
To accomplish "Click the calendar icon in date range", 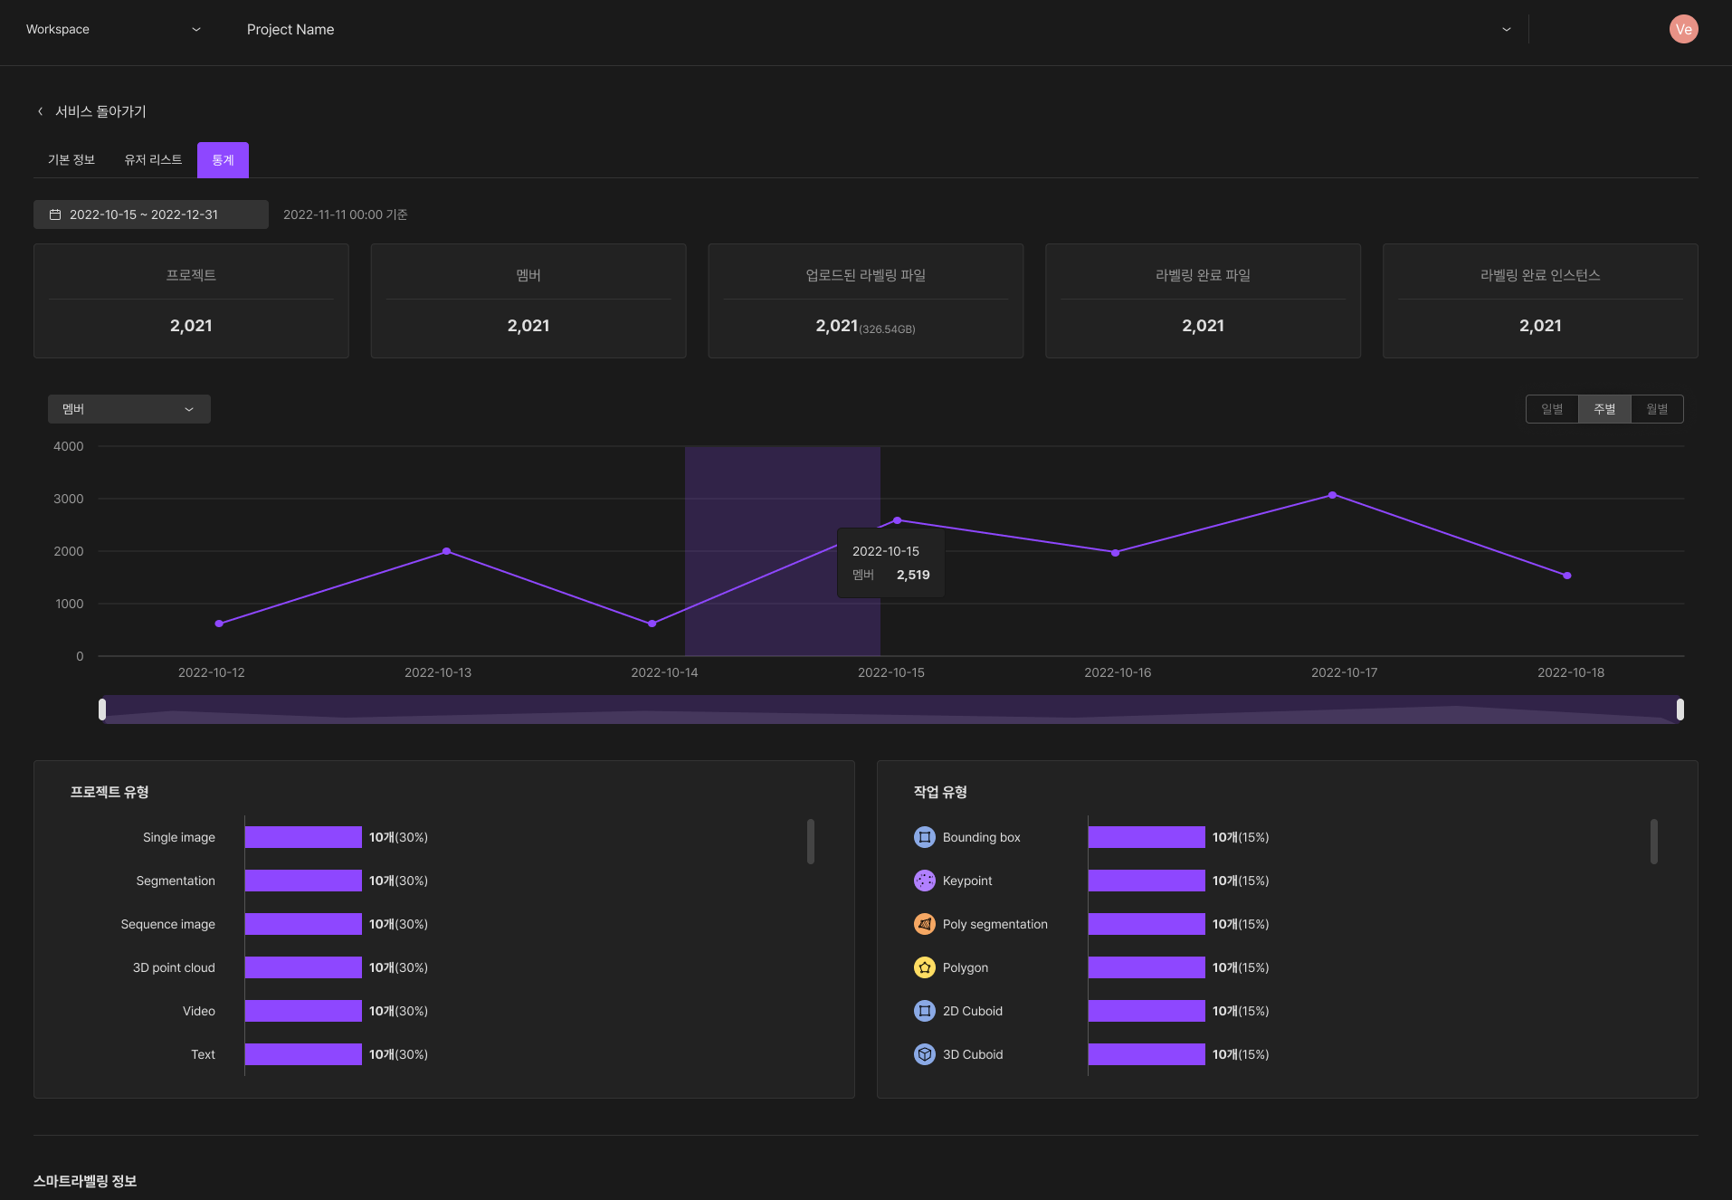I will 55,214.
